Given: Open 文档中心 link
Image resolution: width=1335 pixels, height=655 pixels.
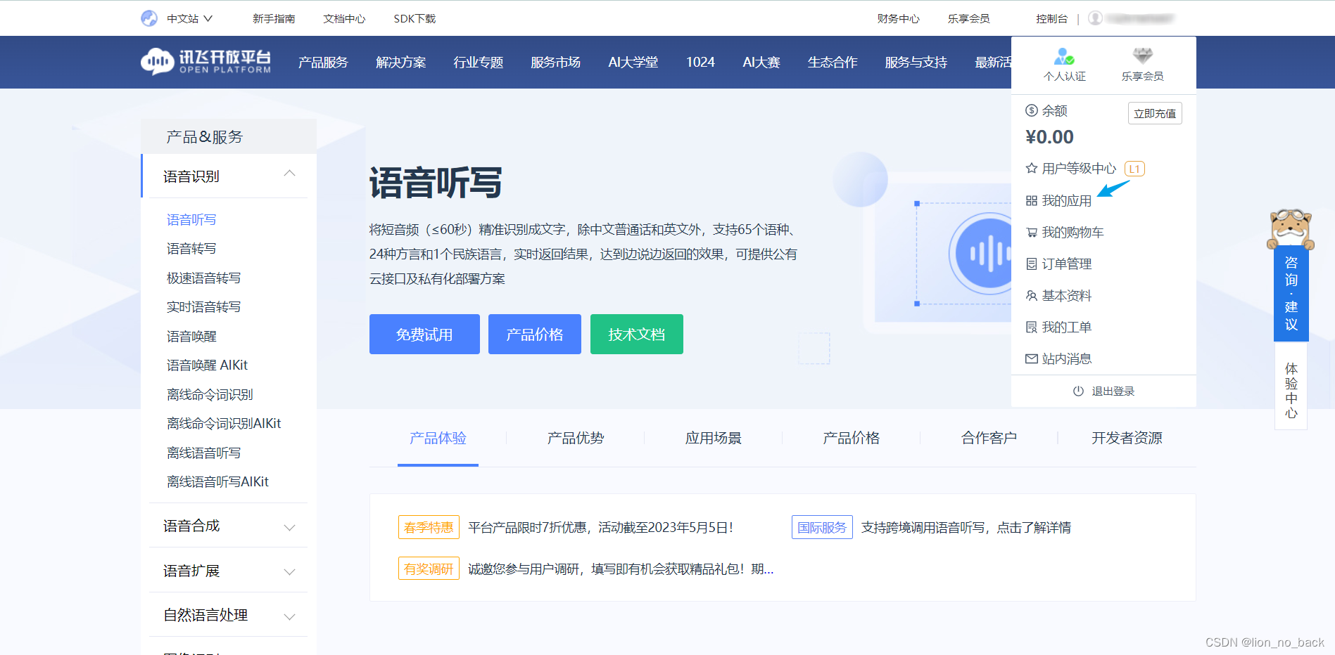Looking at the screenshot, I should tap(344, 19).
